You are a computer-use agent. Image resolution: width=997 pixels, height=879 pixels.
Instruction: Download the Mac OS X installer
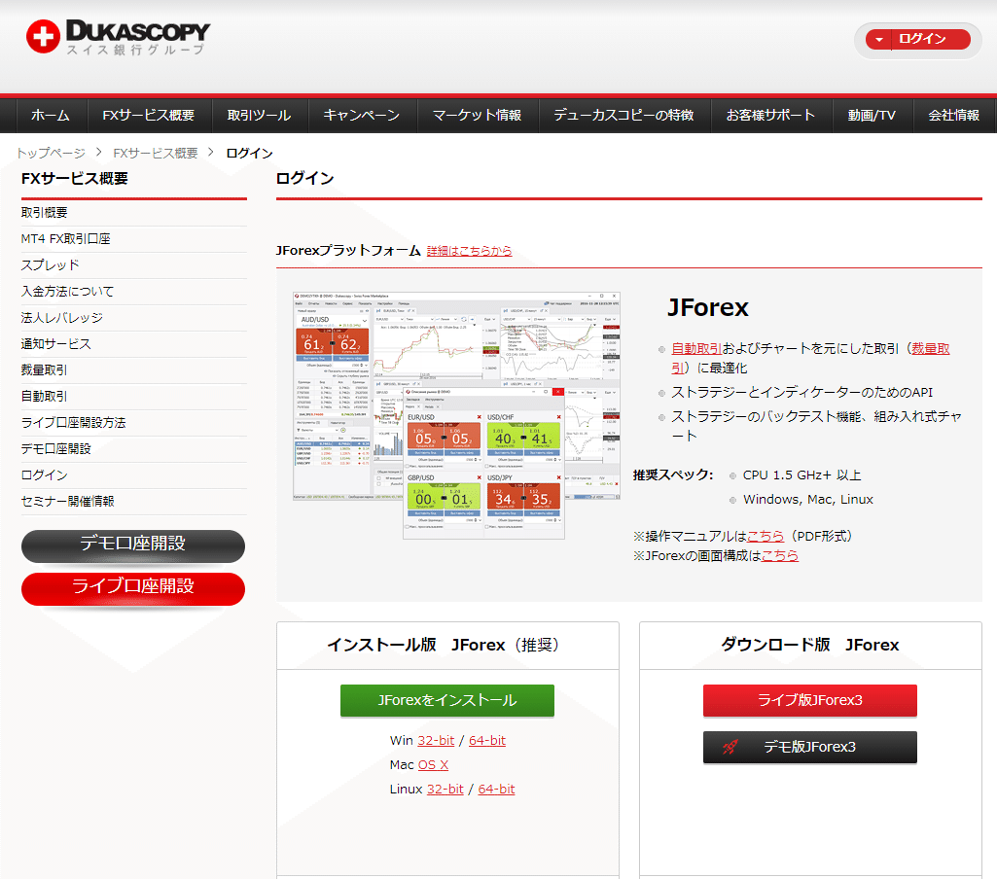point(433,765)
